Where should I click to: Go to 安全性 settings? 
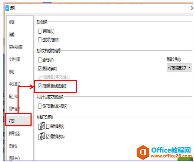click(13, 146)
